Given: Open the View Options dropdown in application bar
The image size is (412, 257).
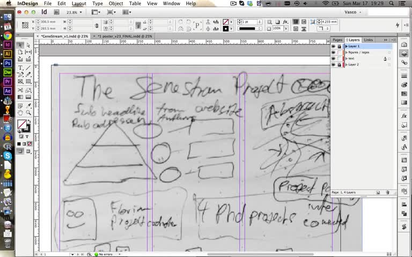Looking at the screenshot, I should coord(96,12).
